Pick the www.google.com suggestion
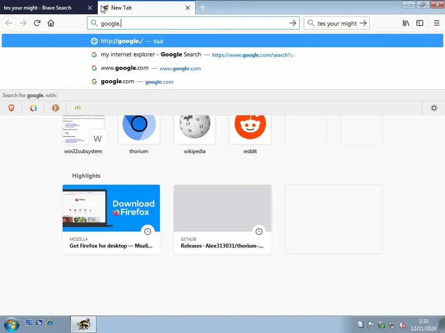Image resolution: width=445 pixels, height=333 pixels. [222, 68]
